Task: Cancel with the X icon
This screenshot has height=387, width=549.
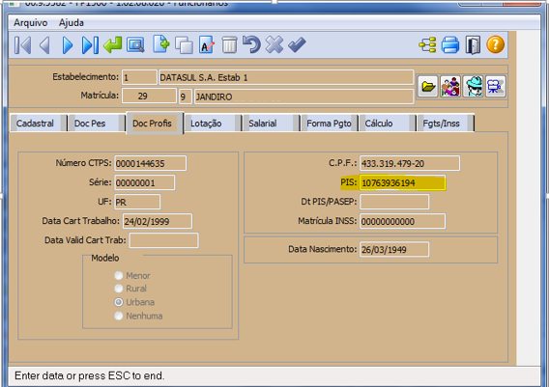Action: [x=274, y=44]
